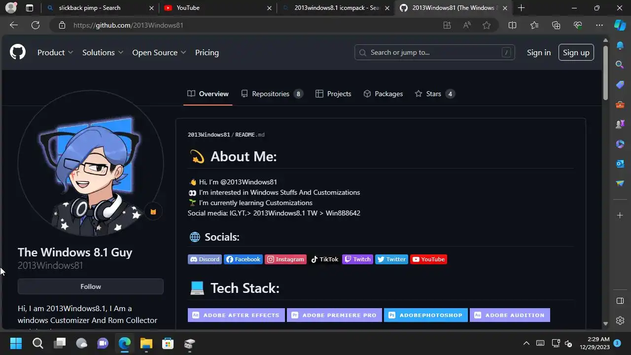Image resolution: width=631 pixels, height=355 pixels.
Task: Open the Twitter social badge
Action: pos(392,259)
